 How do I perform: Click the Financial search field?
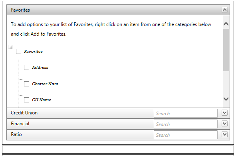(x=186, y=124)
